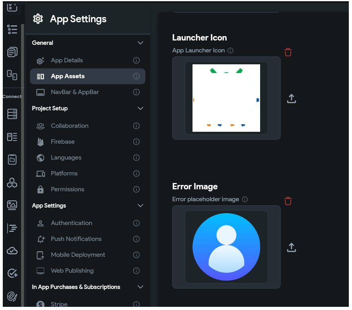Collapse the General section chevron

click(x=140, y=43)
